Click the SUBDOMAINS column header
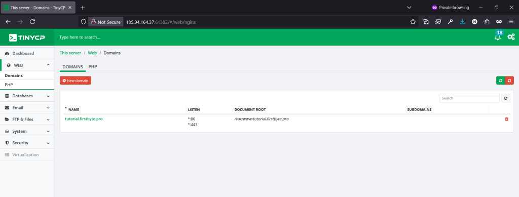 click(x=419, y=109)
